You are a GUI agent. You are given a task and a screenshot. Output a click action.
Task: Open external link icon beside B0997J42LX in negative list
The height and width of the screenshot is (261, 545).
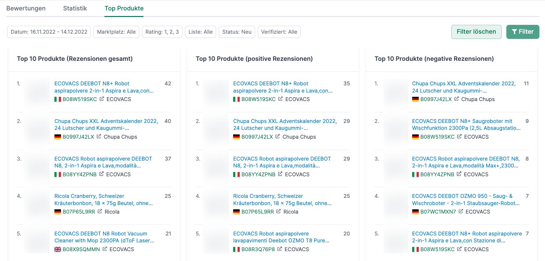[456, 99]
